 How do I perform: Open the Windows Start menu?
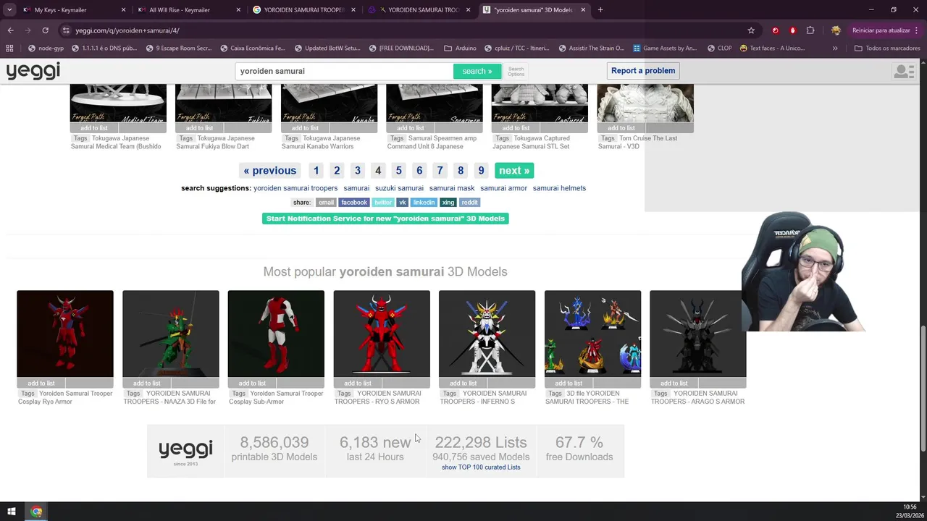[12, 512]
